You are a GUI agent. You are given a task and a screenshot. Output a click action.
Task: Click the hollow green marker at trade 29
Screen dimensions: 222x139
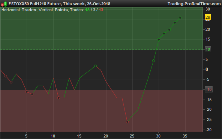pos(153,61)
